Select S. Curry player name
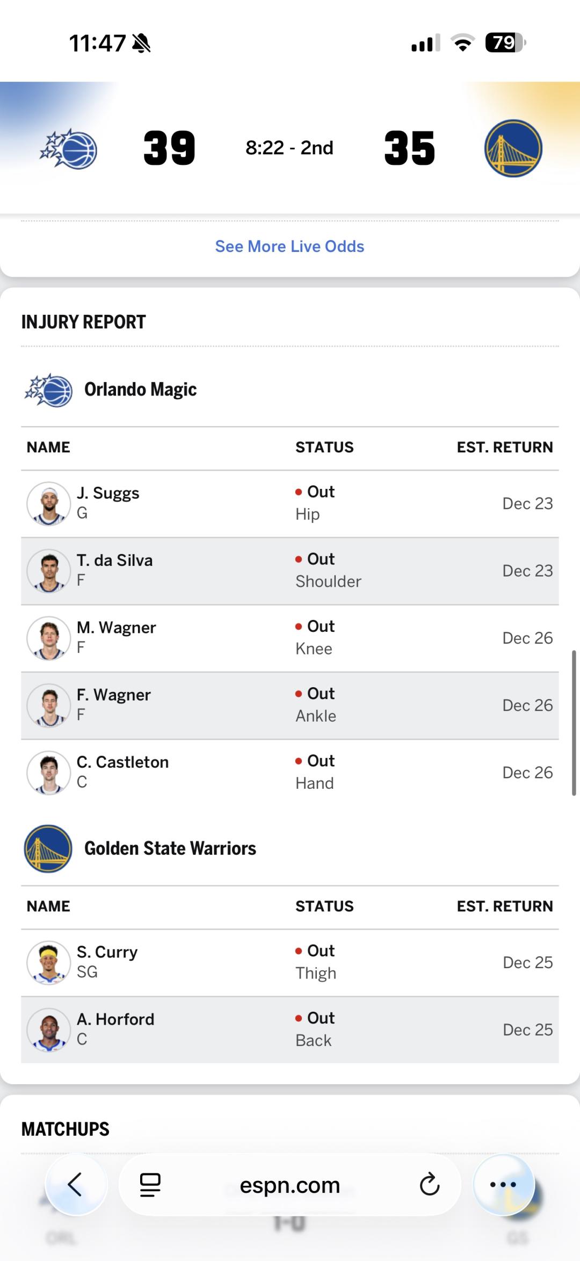 click(107, 952)
